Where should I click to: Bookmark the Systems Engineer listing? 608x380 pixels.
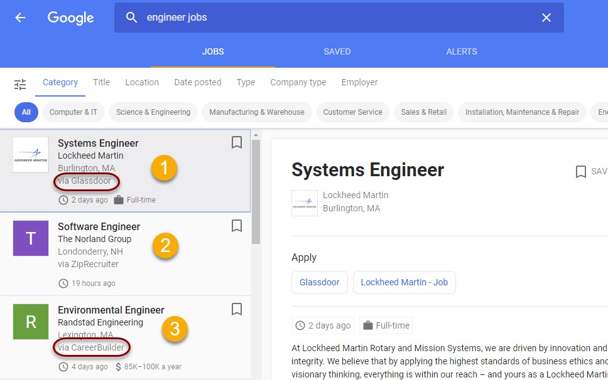[237, 143]
